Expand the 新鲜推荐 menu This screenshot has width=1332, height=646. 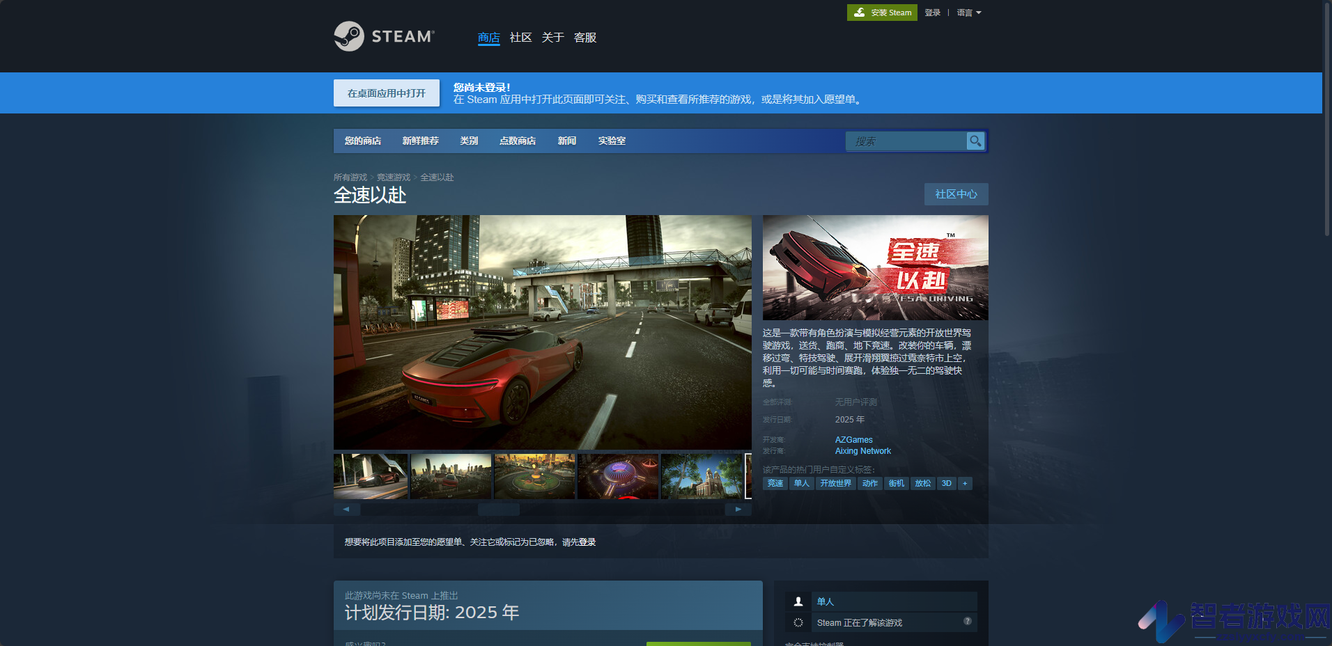(x=421, y=141)
